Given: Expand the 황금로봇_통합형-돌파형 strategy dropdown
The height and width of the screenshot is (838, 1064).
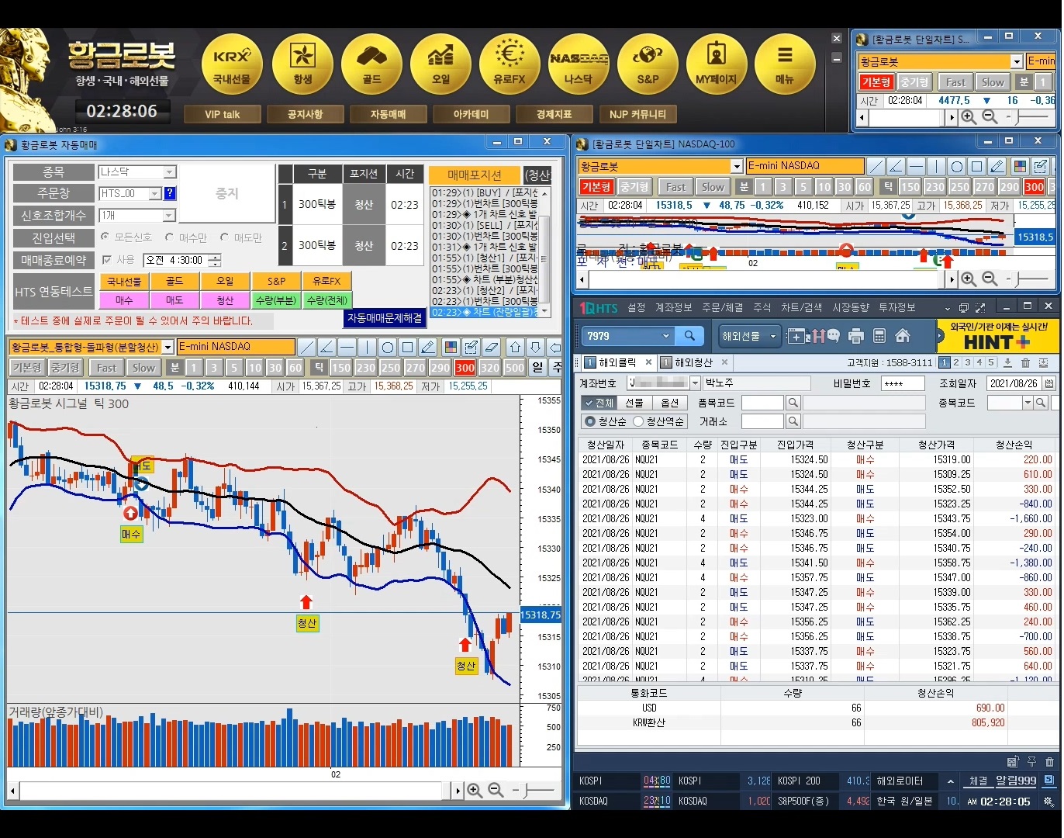Looking at the screenshot, I should [x=168, y=347].
